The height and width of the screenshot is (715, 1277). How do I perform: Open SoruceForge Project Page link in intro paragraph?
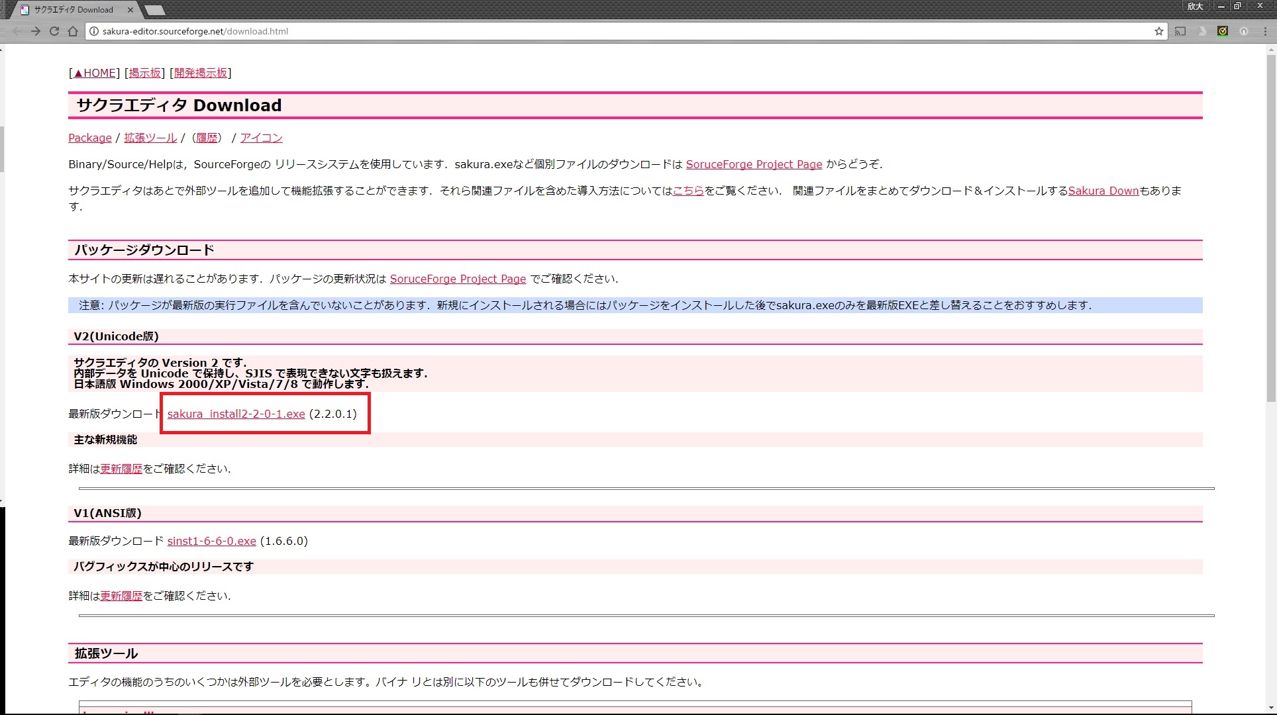(x=754, y=164)
